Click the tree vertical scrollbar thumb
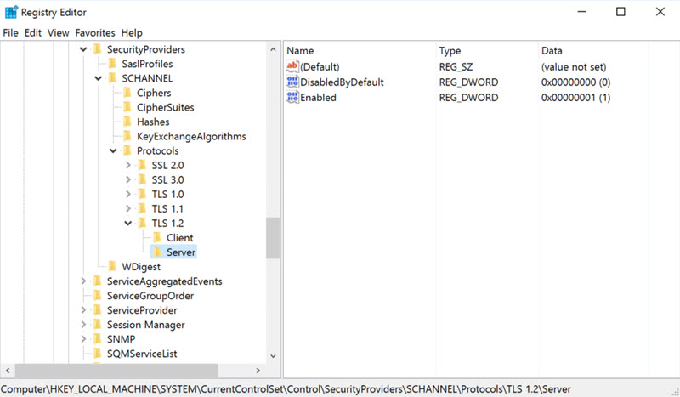This screenshot has height=397, width=680. click(273, 238)
